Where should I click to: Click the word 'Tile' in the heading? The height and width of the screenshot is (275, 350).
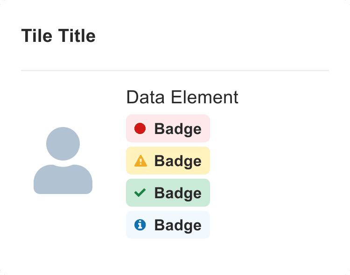(36, 36)
